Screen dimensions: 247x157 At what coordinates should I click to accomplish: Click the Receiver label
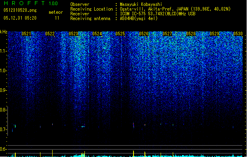click(x=80, y=14)
